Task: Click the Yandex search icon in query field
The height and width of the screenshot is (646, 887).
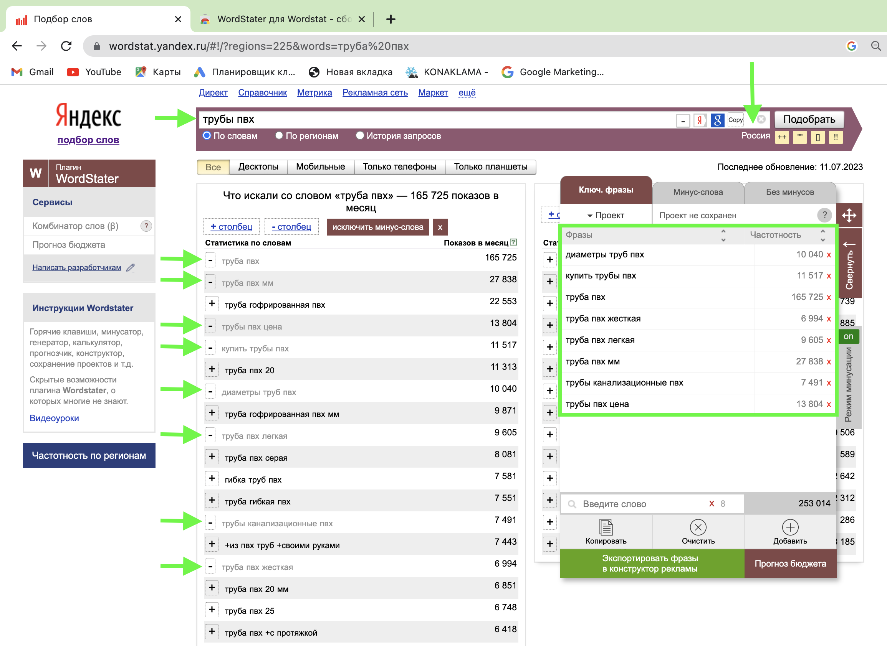Action: pos(700,120)
